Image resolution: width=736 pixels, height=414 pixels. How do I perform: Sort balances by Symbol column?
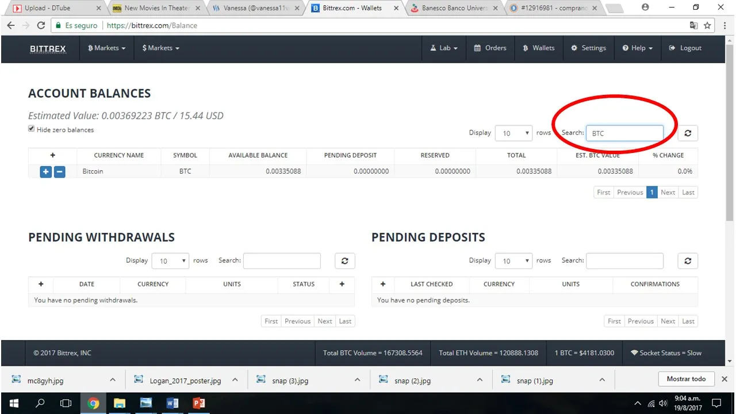[185, 155]
